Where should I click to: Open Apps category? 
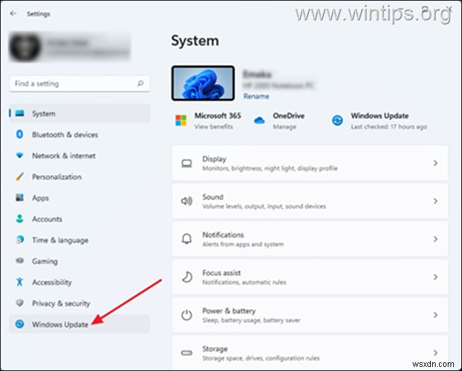(x=41, y=198)
